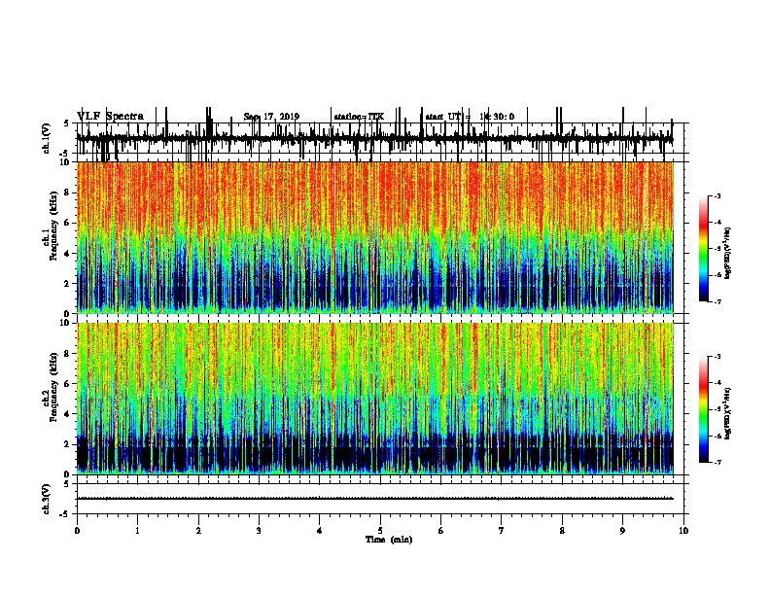Click the ch.1 voltage waveform panel
The width and height of the screenshot is (770, 595).
pos(380,139)
